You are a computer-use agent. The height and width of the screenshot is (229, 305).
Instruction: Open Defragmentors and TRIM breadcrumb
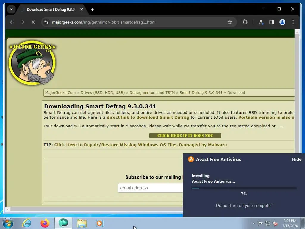click(152, 93)
